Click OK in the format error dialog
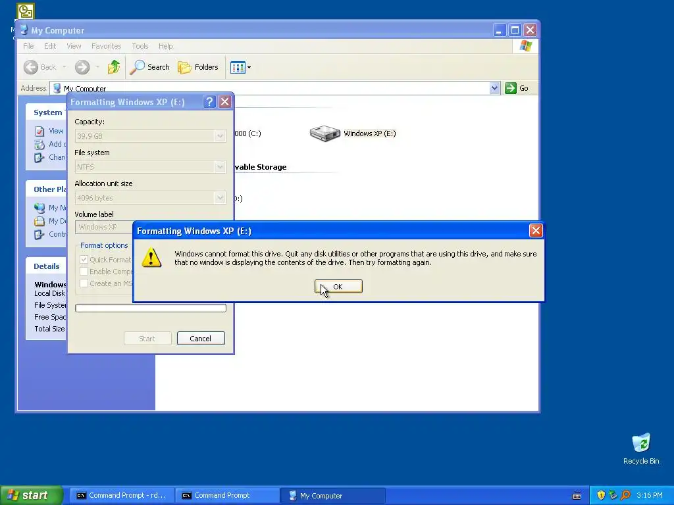Viewport: 674px width, 505px height. [338, 287]
